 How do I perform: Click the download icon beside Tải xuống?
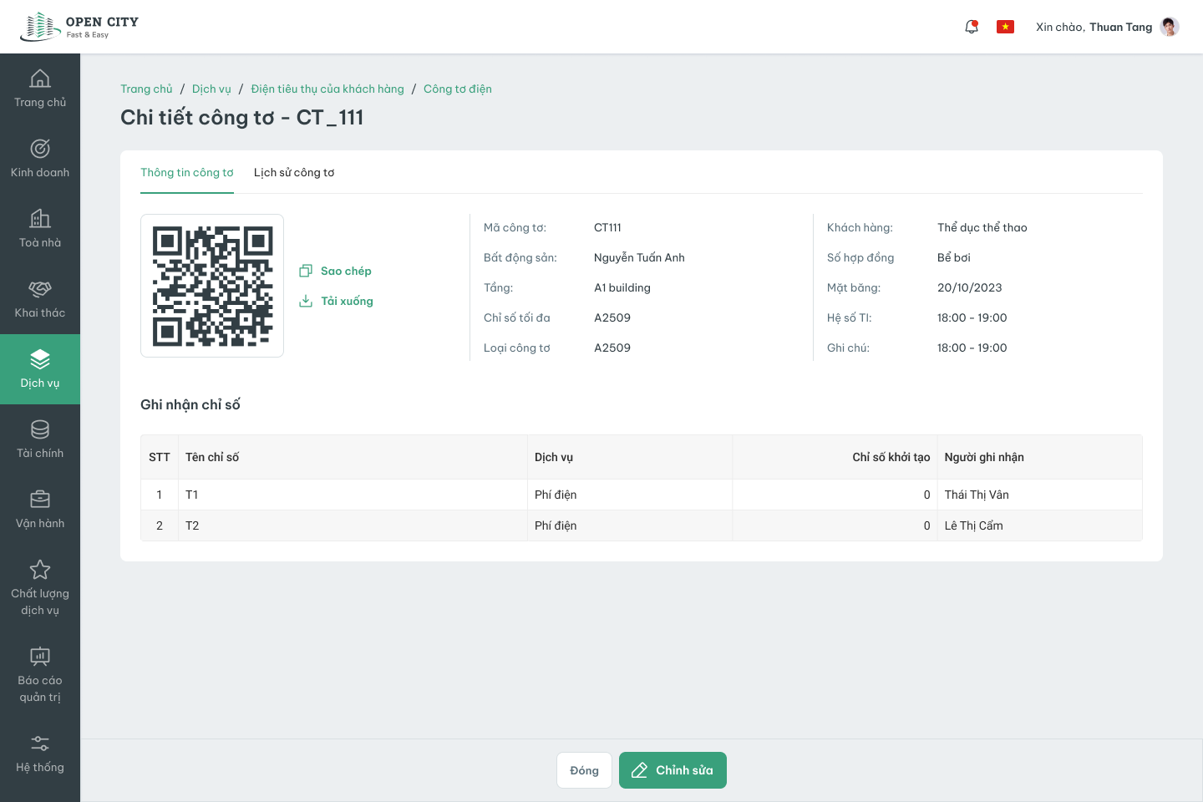point(306,301)
